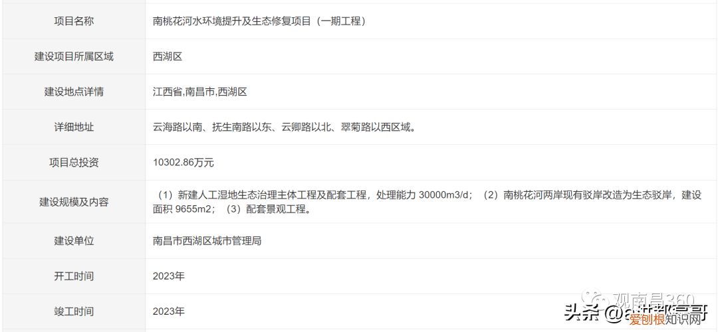718x332 pixels.
Task: Click the 项目名称 header cell
Action: pyautogui.click(x=74, y=21)
